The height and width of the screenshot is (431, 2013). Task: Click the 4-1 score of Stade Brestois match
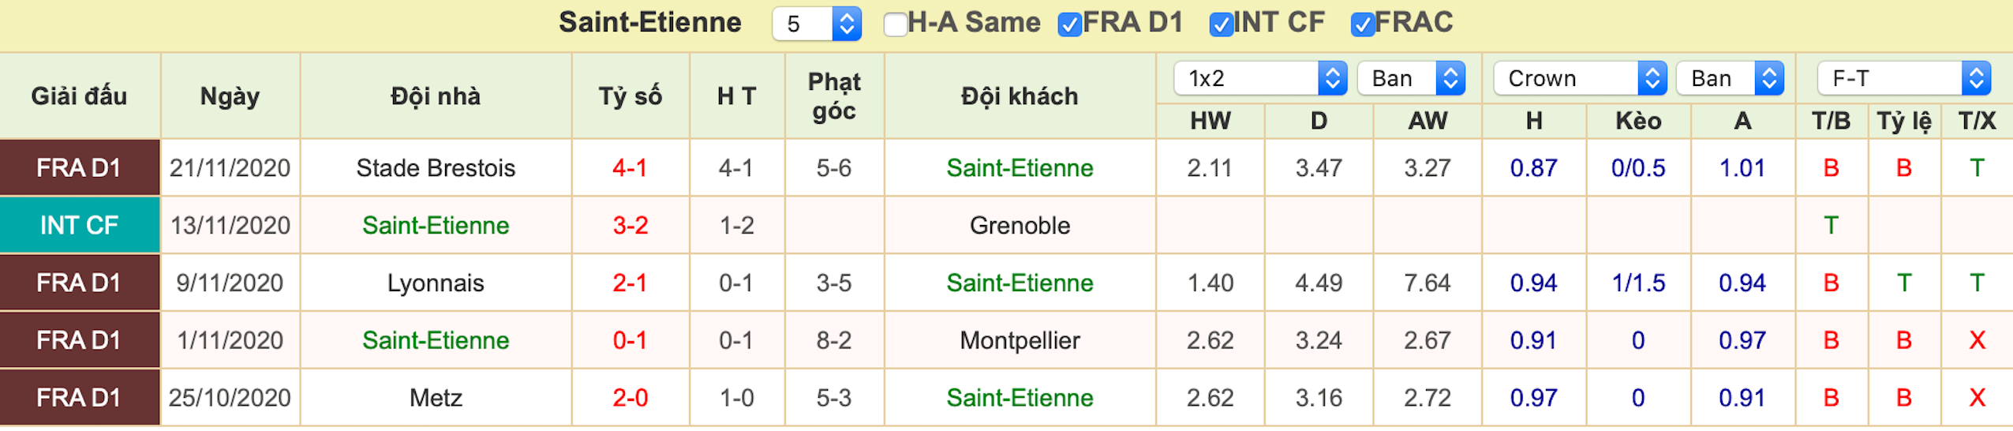pos(630,168)
